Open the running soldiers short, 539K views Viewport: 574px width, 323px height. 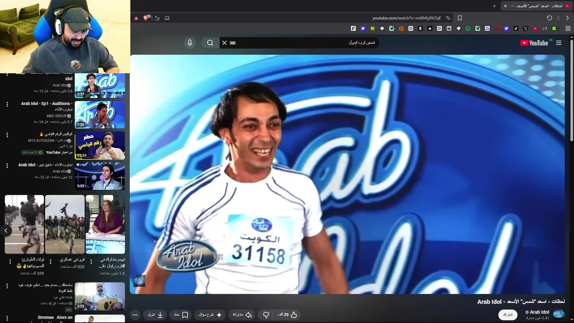click(x=24, y=224)
